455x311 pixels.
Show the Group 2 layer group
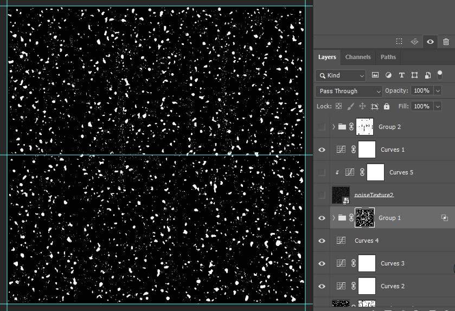point(322,127)
